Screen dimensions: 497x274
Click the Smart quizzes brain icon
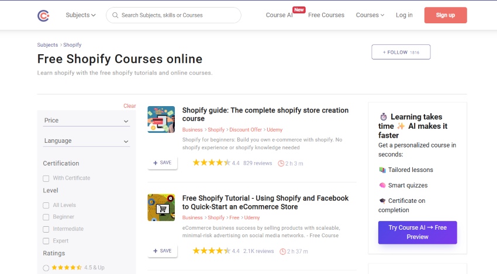coord(382,185)
